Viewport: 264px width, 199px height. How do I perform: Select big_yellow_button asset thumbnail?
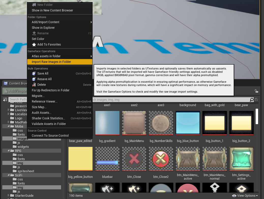point(80,159)
